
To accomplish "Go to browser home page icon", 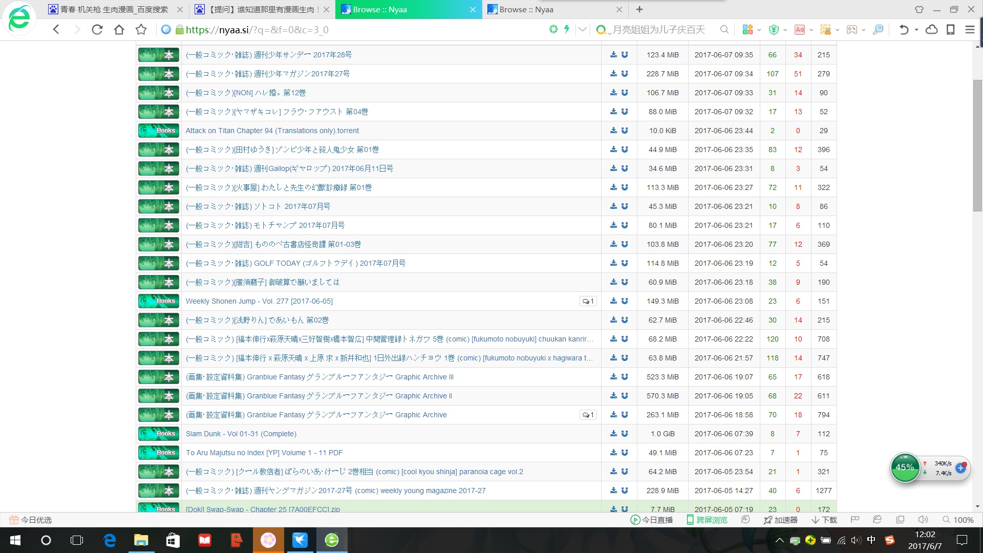I will tap(119, 30).
